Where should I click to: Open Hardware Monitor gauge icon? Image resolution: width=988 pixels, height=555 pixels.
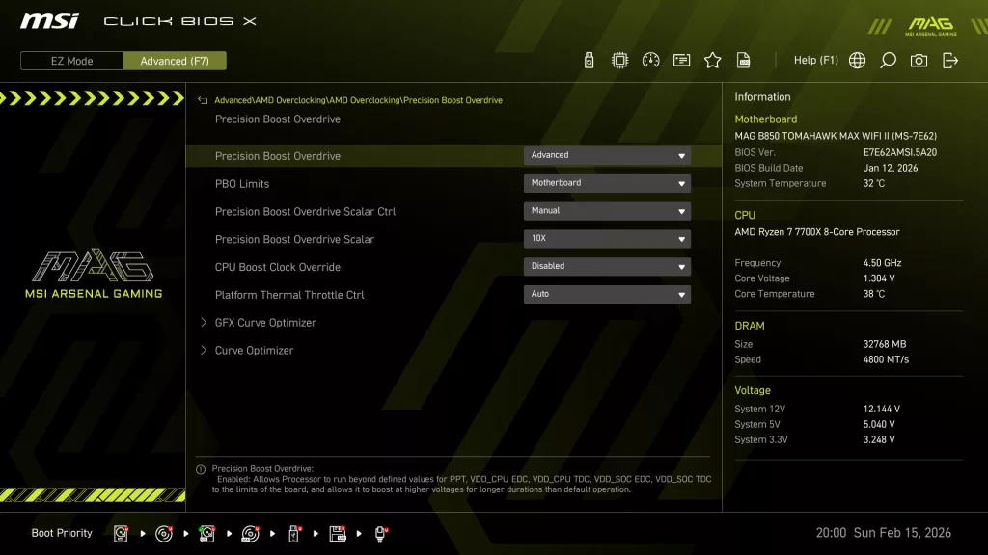[x=651, y=59]
